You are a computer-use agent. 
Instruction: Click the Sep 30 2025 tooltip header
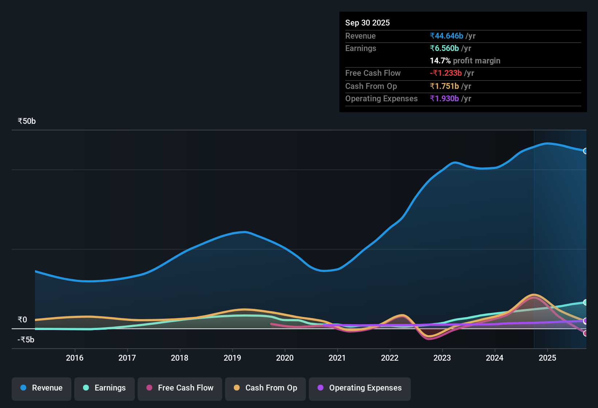click(x=367, y=23)
